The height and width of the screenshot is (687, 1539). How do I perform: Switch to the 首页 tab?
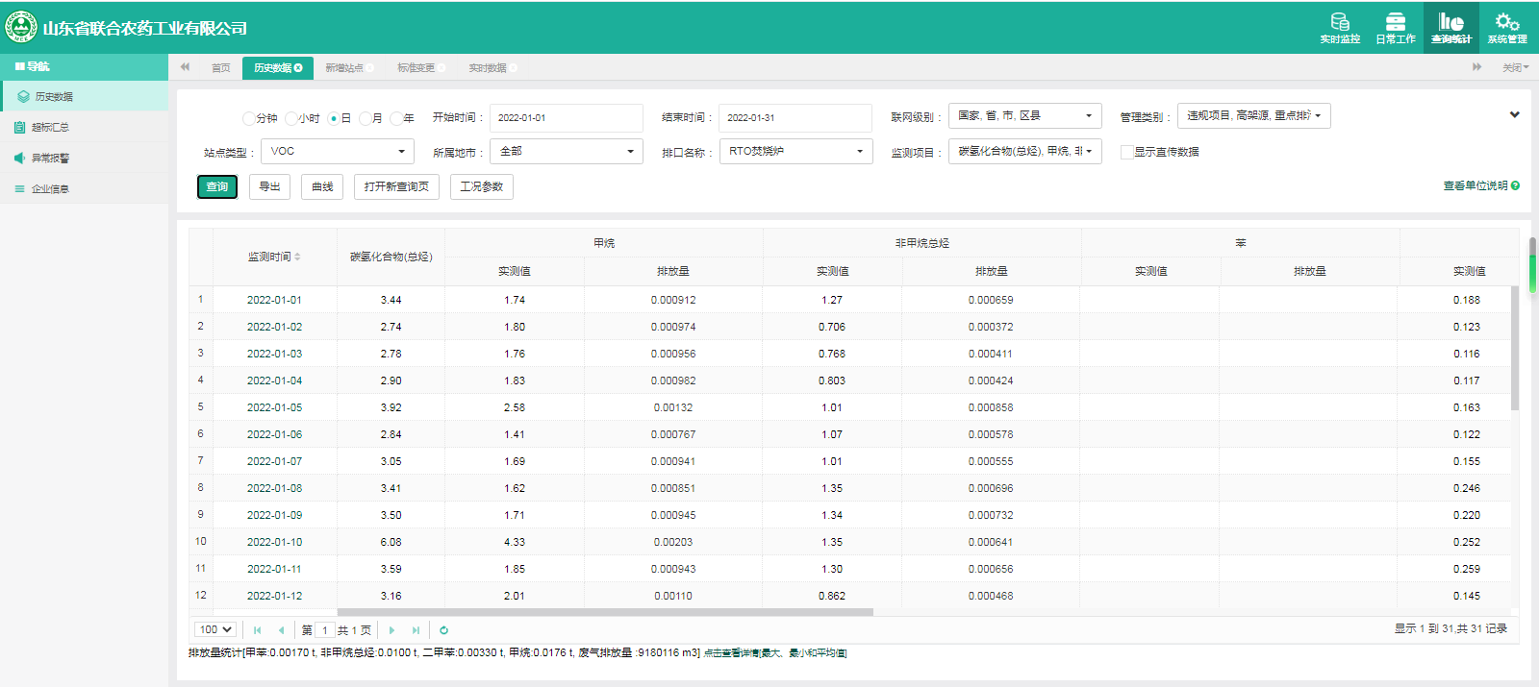(220, 68)
